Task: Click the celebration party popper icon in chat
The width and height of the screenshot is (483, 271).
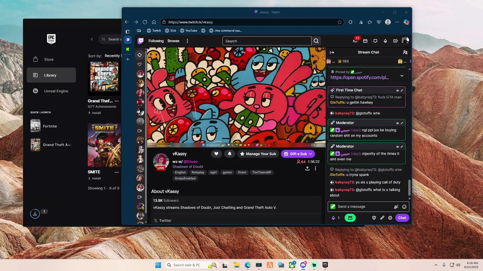Action: click(x=396, y=207)
